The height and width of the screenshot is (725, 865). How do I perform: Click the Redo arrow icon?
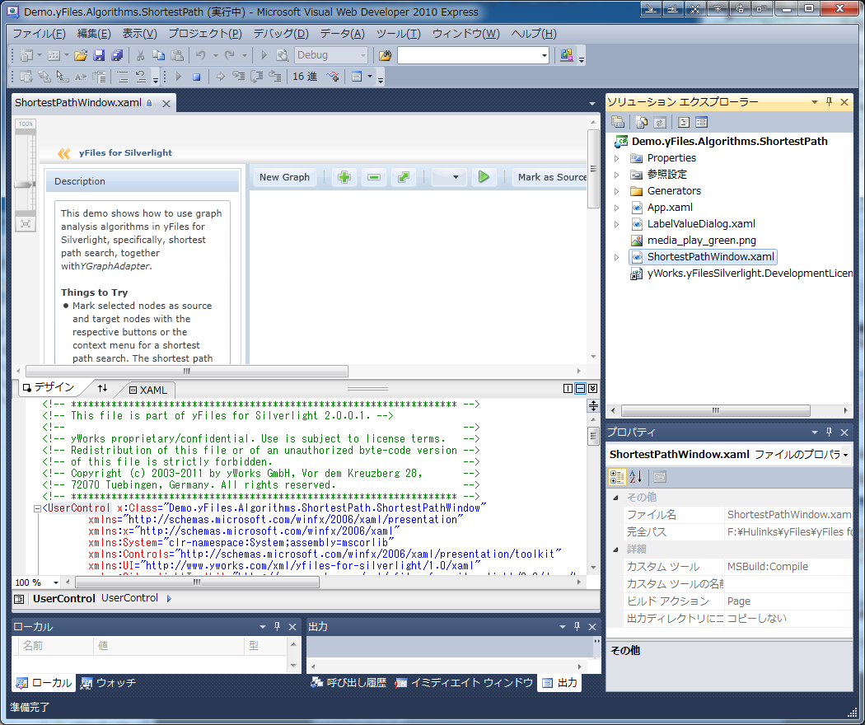tap(230, 55)
